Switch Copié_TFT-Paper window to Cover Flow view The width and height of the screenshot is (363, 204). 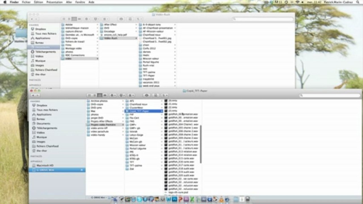[x=105, y=95]
